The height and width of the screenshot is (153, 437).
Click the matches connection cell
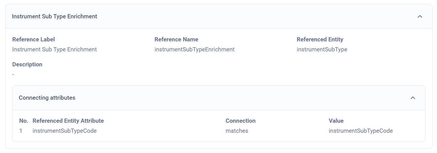coord(237,131)
